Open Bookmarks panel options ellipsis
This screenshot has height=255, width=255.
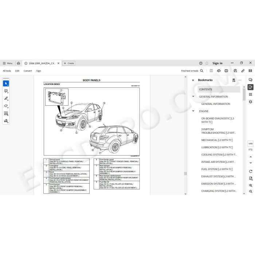[x=240, y=80]
